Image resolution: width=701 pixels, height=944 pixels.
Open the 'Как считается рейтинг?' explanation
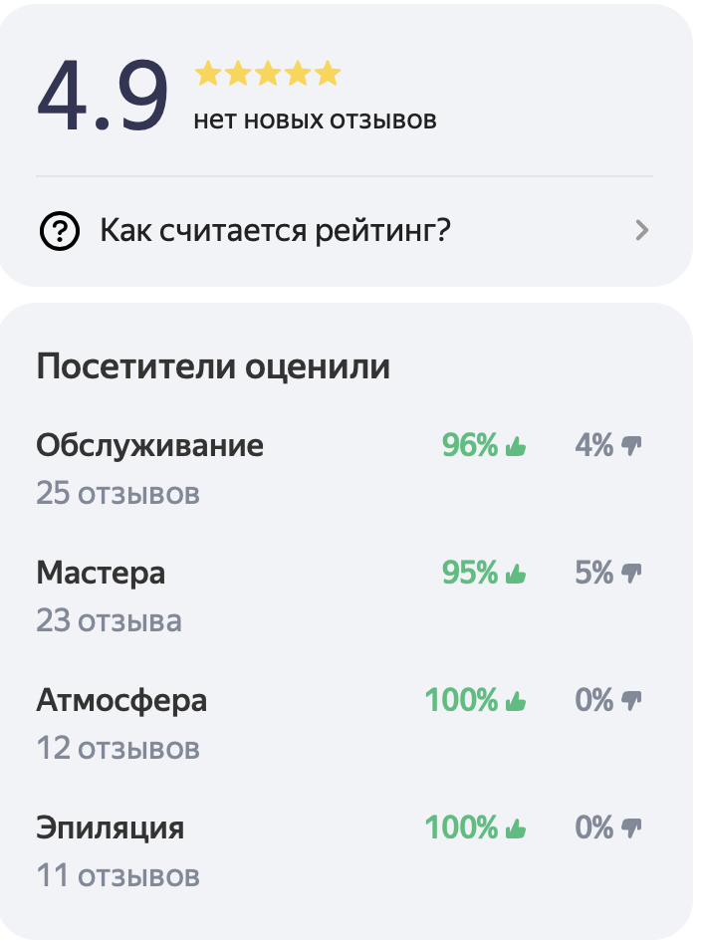pos(345,231)
